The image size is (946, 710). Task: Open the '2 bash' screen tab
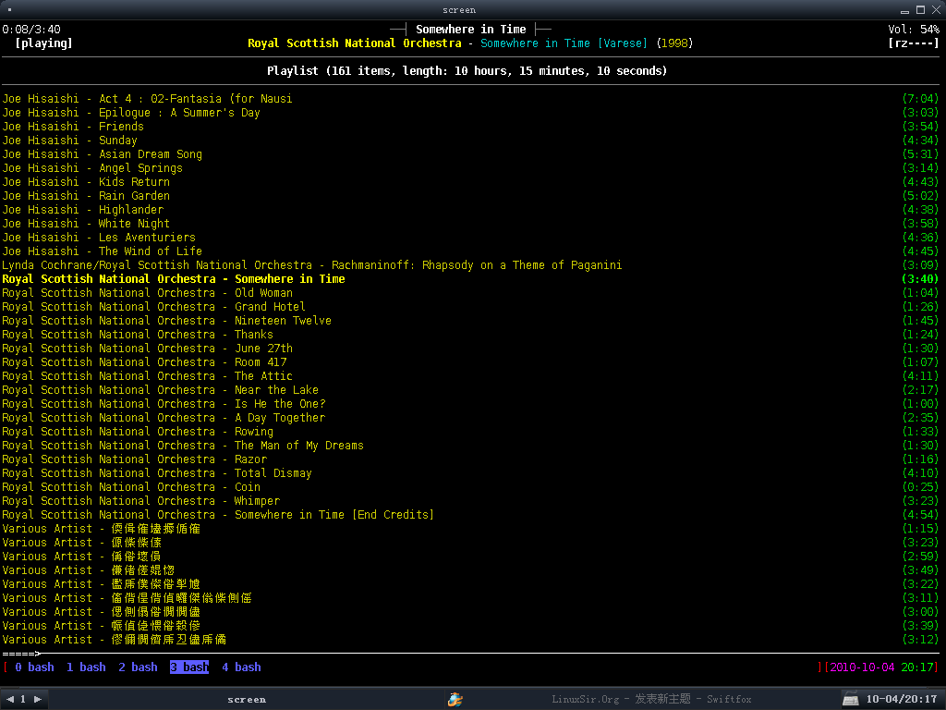pos(139,667)
